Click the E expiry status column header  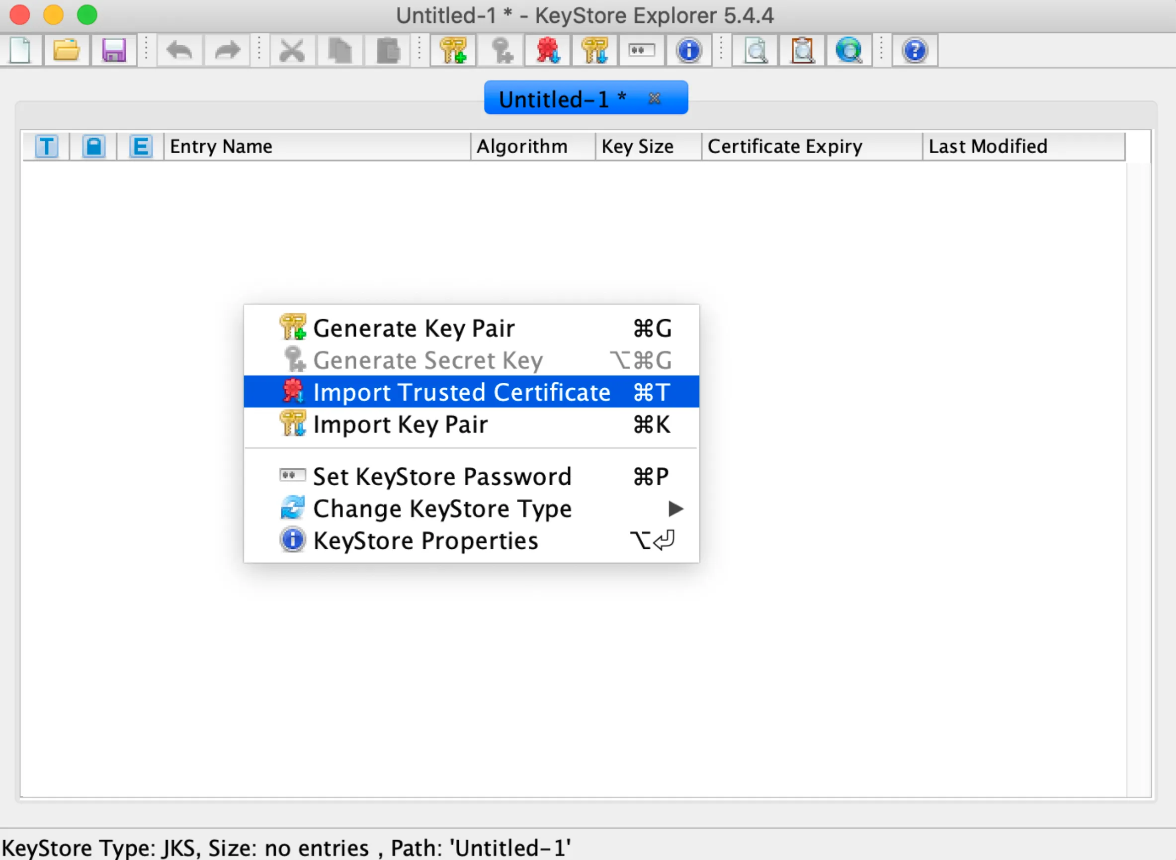pos(141,146)
